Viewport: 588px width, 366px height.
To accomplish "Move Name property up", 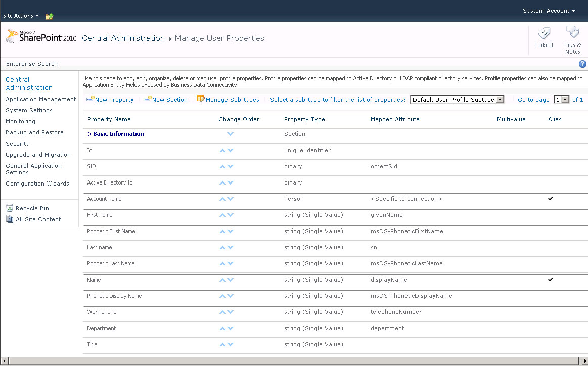I will coord(222,280).
